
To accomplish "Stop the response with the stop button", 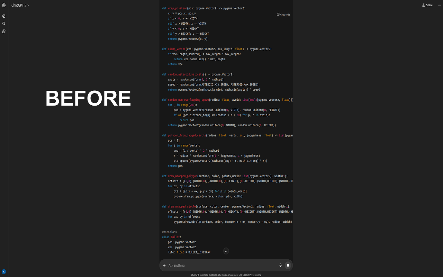I will 288,265.
